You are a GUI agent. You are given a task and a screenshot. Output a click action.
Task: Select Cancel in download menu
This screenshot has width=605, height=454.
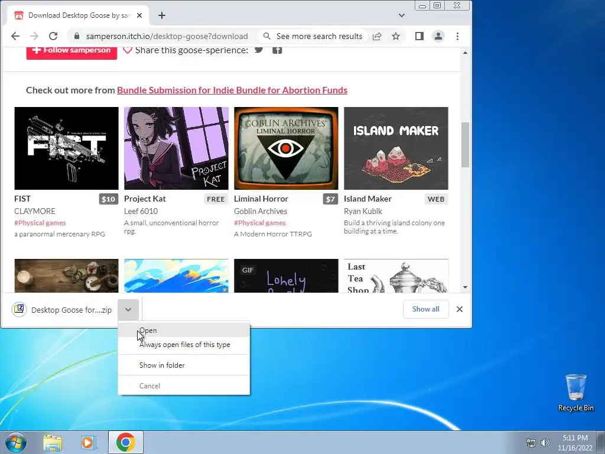tap(184, 386)
